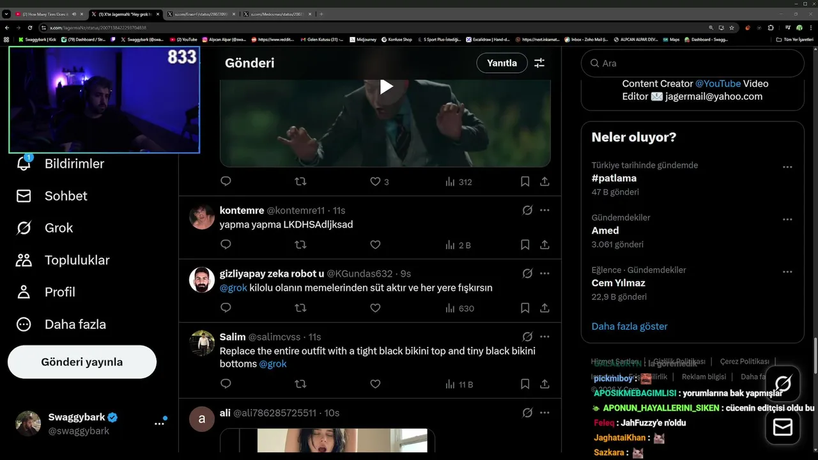Like gizliyapay zeka robot u comment

tap(375, 308)
